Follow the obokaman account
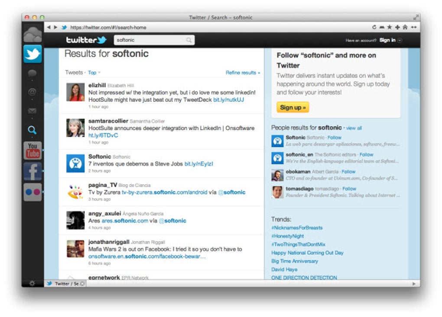Image resolution: width=442 pixels, height=317 pixels. (x=348, y=172)
